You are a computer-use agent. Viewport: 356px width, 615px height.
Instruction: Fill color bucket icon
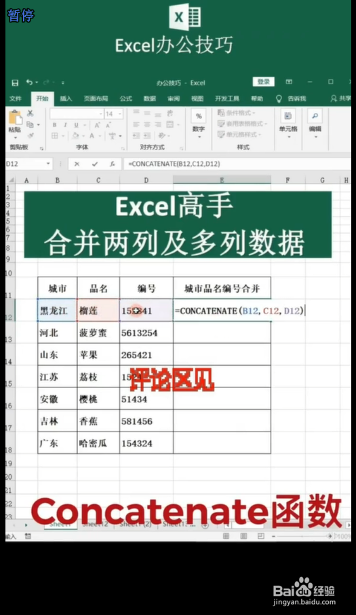[75, 136]
